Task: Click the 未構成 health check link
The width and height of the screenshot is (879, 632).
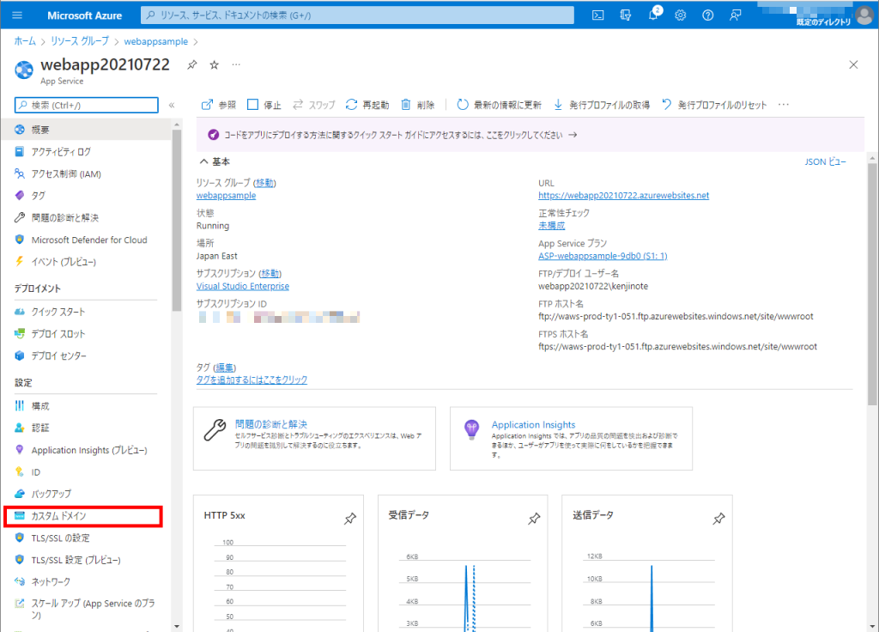Action: pyautogui.click(x=552, y=226)
